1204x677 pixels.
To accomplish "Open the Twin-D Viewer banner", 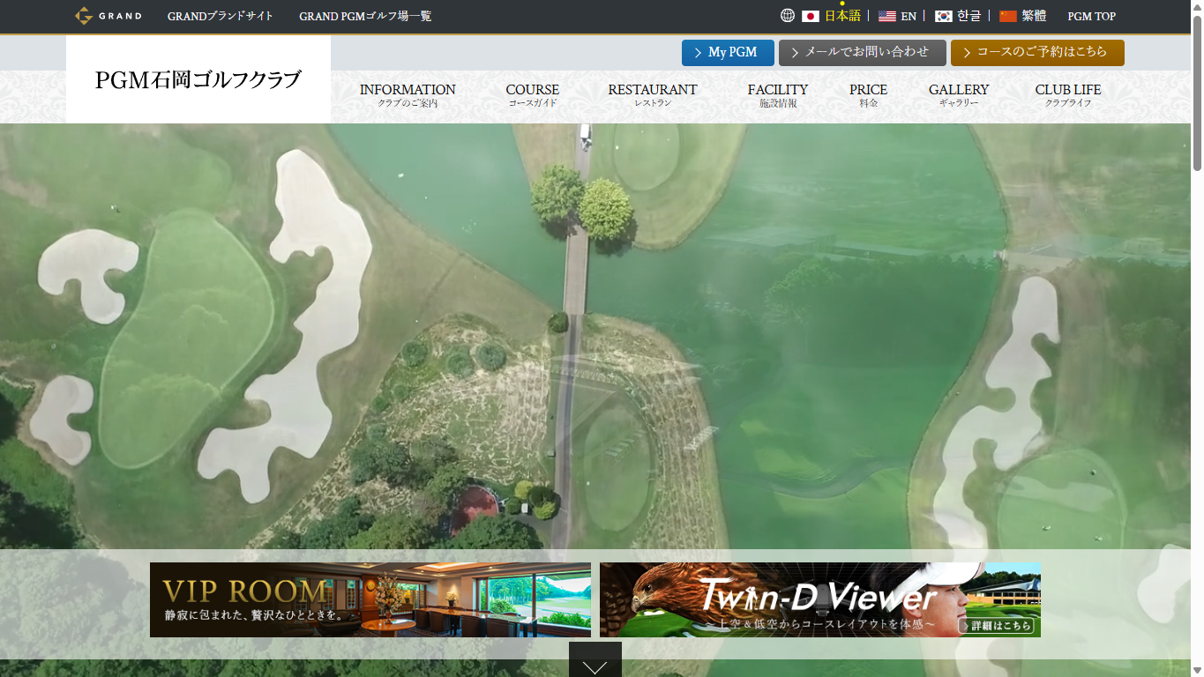I will [x=820, y=599].
